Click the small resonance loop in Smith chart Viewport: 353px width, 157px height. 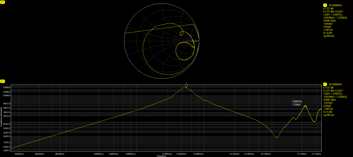(182, 33)
